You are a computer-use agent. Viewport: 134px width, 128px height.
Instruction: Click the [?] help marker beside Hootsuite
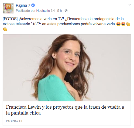point(53,11)
